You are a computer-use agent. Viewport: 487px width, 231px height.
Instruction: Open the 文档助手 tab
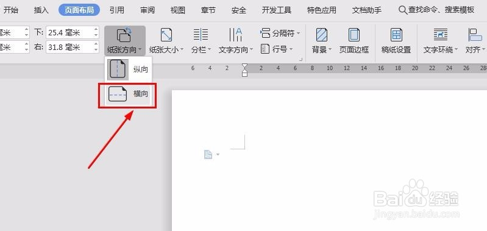pyautogui.click(x=367, y=10)
